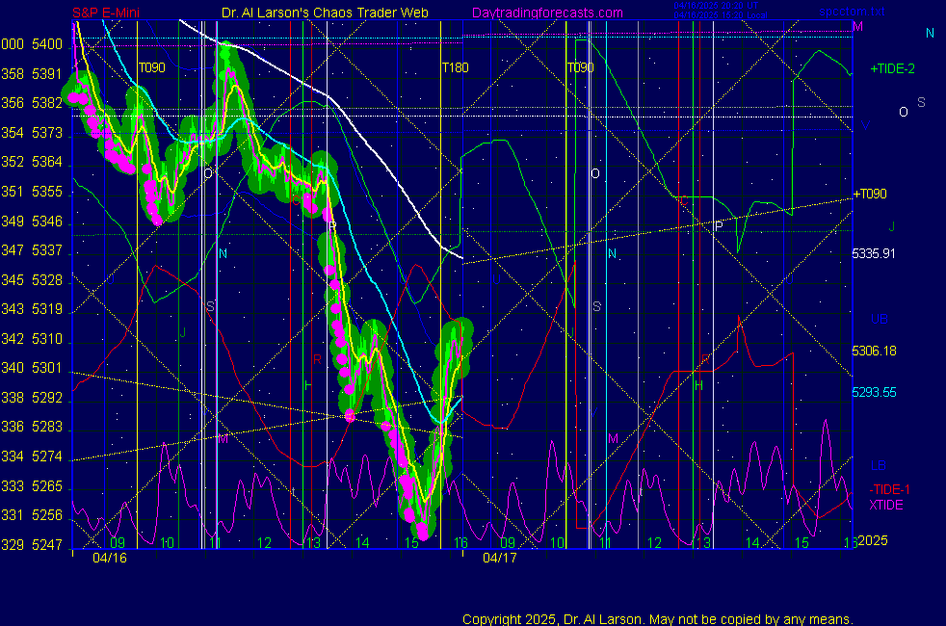Viewport: 946px width, 626px height.
Task: Click the magenta XTIDE legend label
Action: click(886, 505)
